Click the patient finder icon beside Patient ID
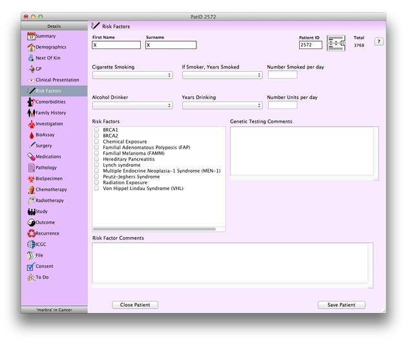The width and height of the screenshot is (407, 342). (336, 43)
